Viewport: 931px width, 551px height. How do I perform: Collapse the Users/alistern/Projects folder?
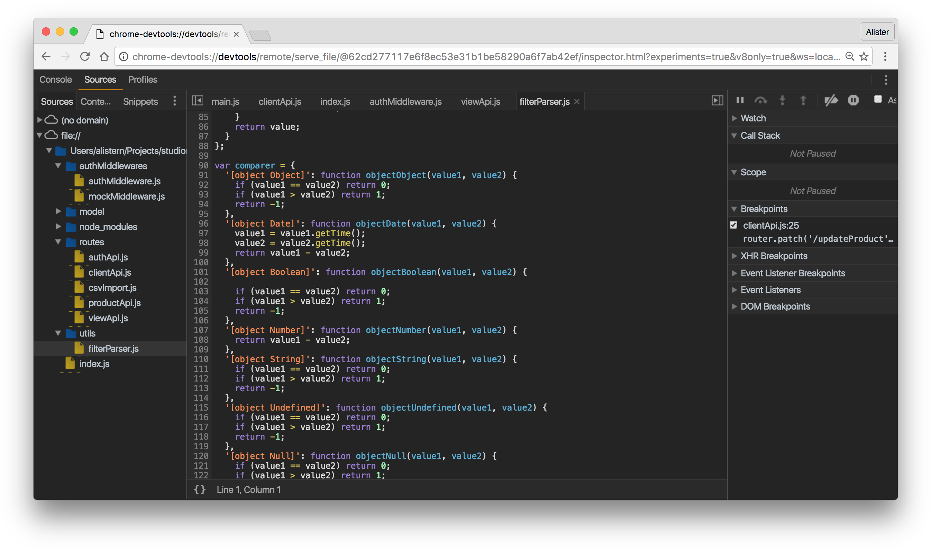[x=49, y=150]
